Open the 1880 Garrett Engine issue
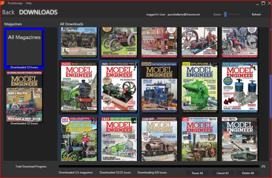 coord(240,42)
